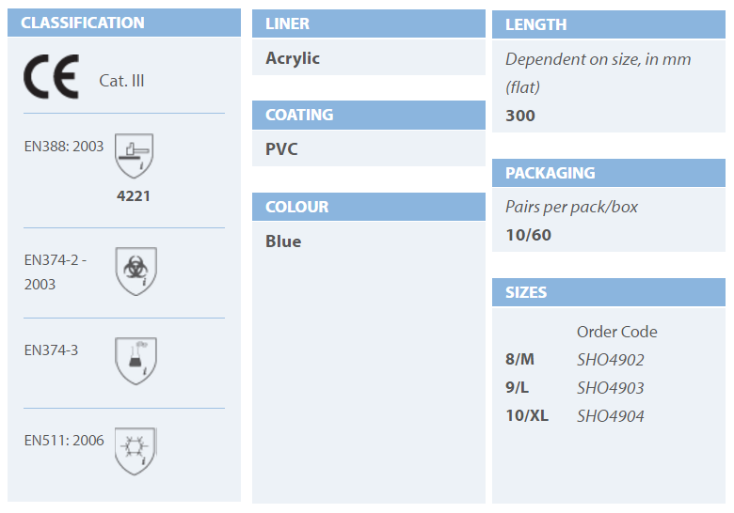Select the PACKAGING header
734x513 pixels.
click(x=609, y=173)
